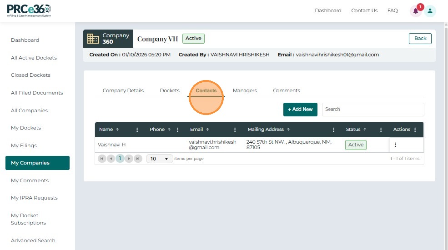Image resolution: width=448 pixels, height=250 pixels.
Task: Focus the contacts Search field
Action: (373, 109)
